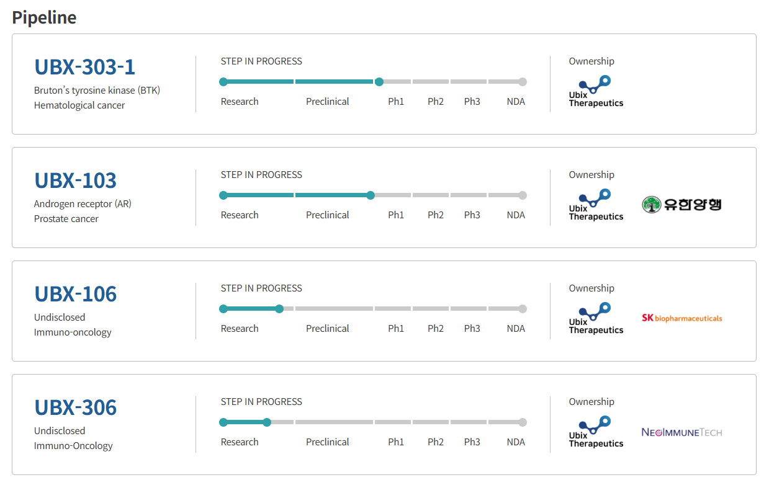Click the Preclinical label in UBX-106 card
Viewport: 769px width, 485px height.
327,329
